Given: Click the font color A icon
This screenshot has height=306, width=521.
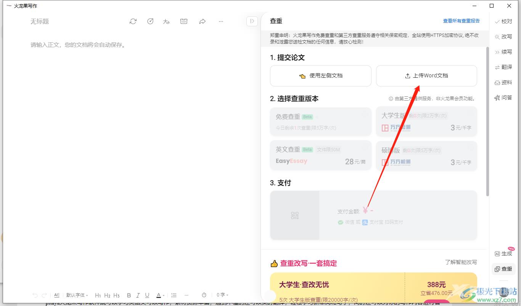Looking at the screenshot, I should click(x=159, y=295).
